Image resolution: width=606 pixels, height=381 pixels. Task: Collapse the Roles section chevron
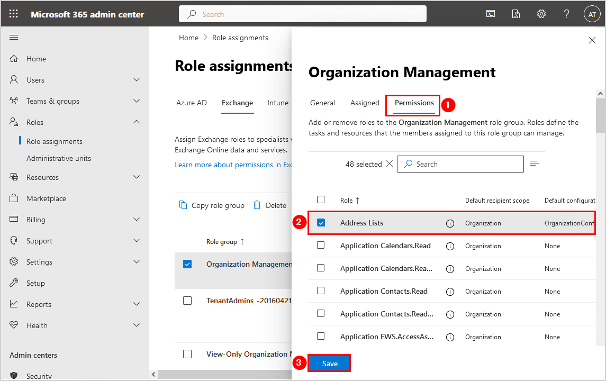[x=137, y=122]
